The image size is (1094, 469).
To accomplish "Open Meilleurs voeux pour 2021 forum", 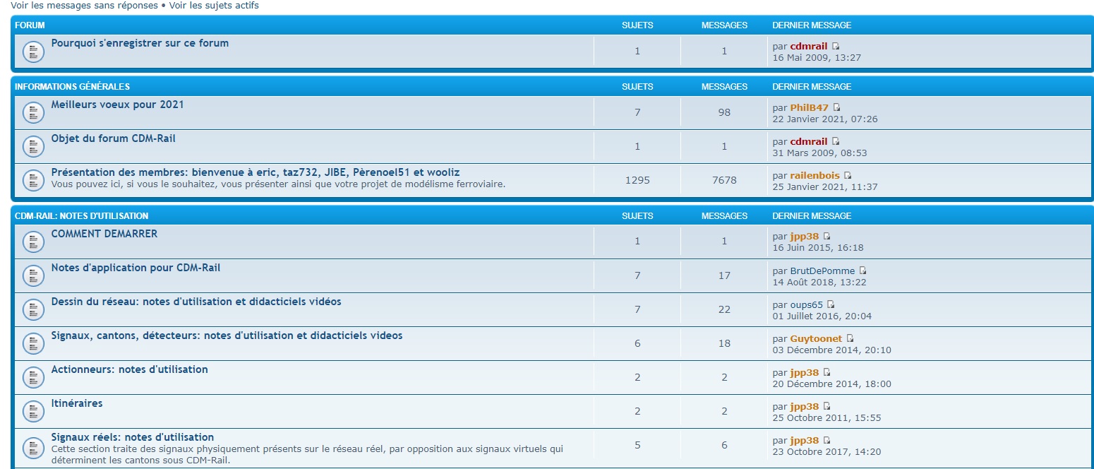I will pyautogui.click(x=117, y=105).
